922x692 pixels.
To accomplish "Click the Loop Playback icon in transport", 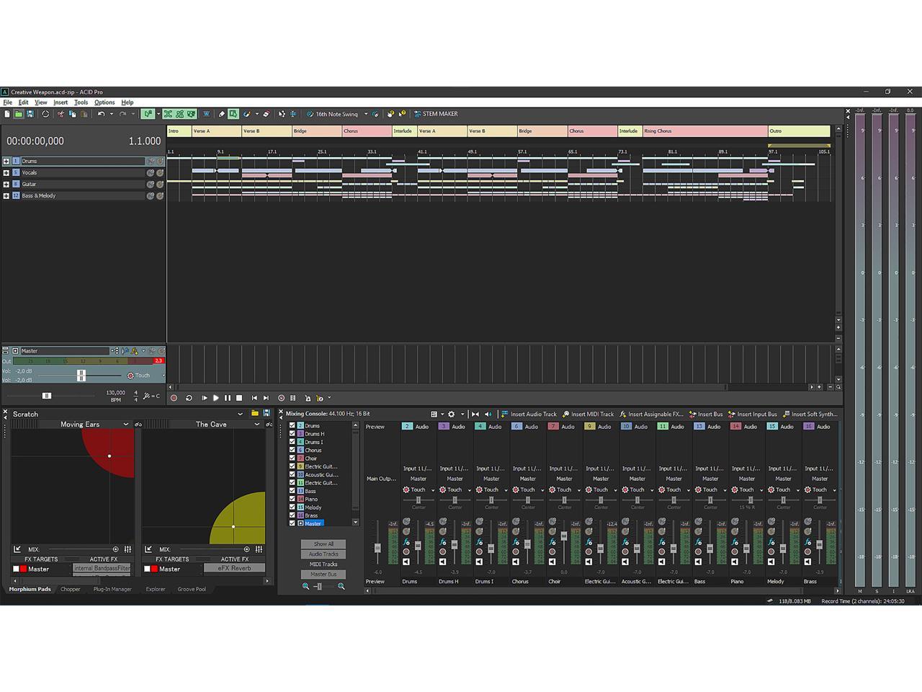I will pos(189,398).
